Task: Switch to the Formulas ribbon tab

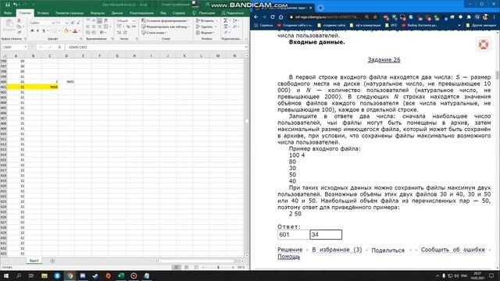Action: 98,13
